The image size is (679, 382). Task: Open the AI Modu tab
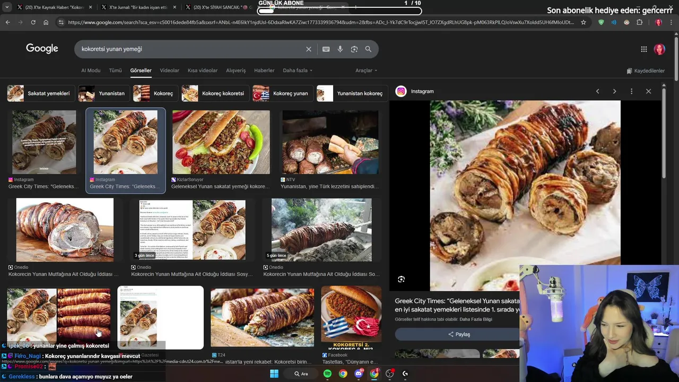point(91,71)
